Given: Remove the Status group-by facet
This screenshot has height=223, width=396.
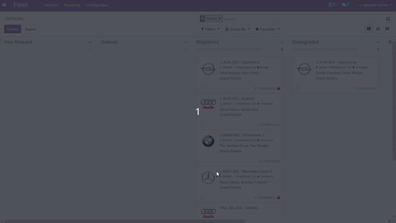Looking at the screenshot, I should 220,19.
